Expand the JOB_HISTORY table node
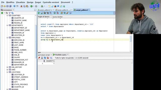 (7, 67)
